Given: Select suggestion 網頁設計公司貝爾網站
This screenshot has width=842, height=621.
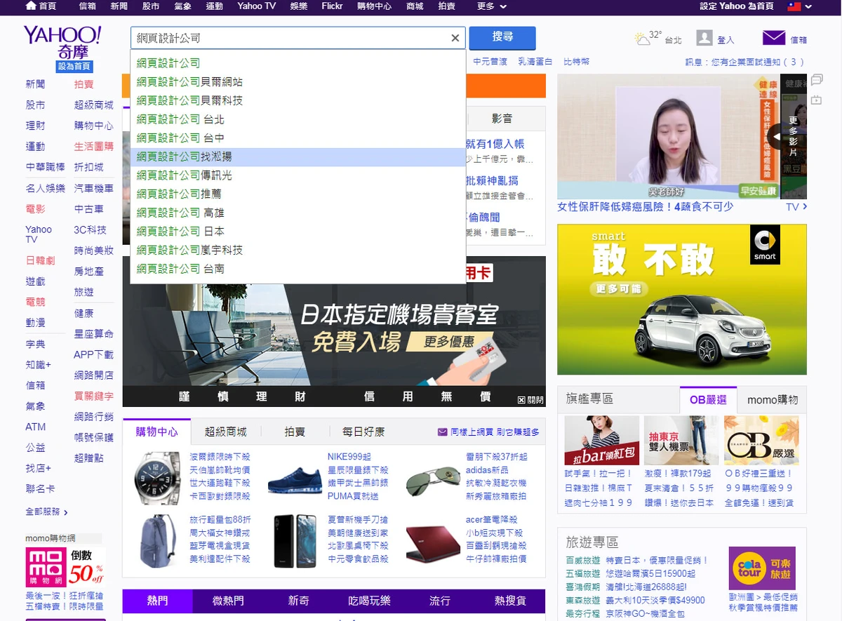Looking at the screenshot, I should pos(298,82).
